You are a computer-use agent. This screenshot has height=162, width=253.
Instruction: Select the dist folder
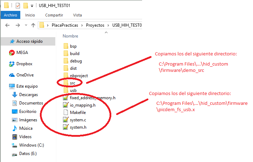point(73,68)
